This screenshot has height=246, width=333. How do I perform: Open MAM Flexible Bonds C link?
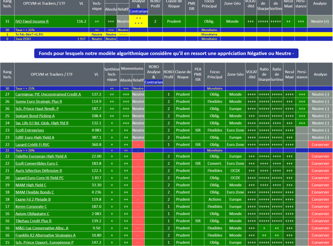coord(35,192)
